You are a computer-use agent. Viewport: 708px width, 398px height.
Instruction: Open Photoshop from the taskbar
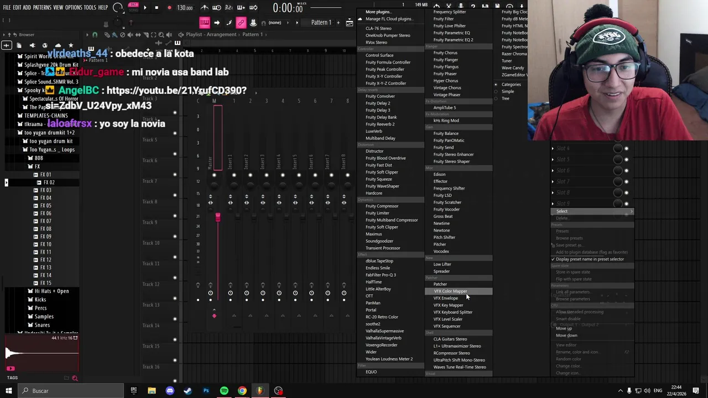[x=206, y=391]
